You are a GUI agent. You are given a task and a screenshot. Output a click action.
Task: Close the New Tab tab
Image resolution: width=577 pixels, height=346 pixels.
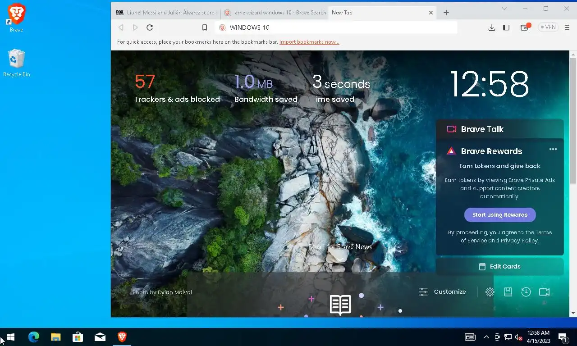pyautogui.click(x=430, y=13)
